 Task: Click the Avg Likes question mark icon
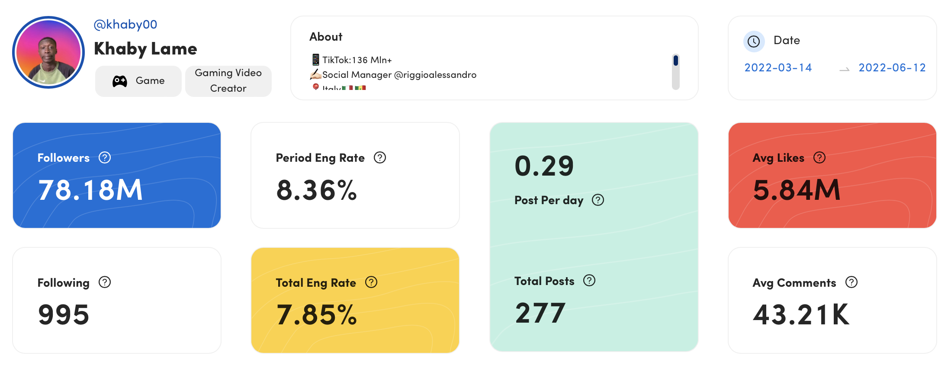point(819,158)
